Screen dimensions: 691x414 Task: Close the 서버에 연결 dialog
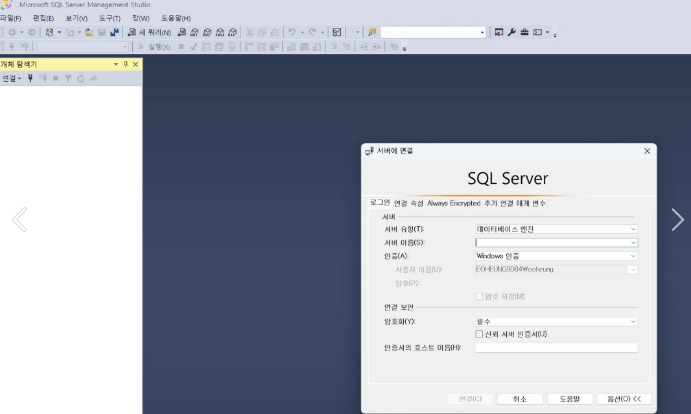click(x=647, y=151)
